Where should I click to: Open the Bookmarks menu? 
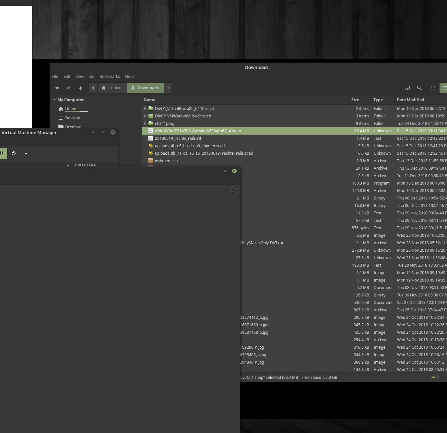pyautogui.click(x=110, y=77)
